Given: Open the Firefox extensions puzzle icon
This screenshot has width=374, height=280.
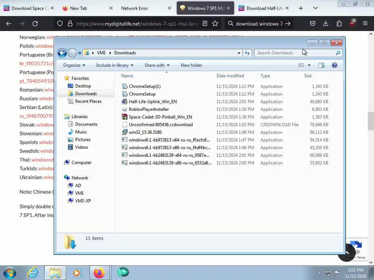Looking at the screenshot, I should pyautogui.click(x=339, y=24).
